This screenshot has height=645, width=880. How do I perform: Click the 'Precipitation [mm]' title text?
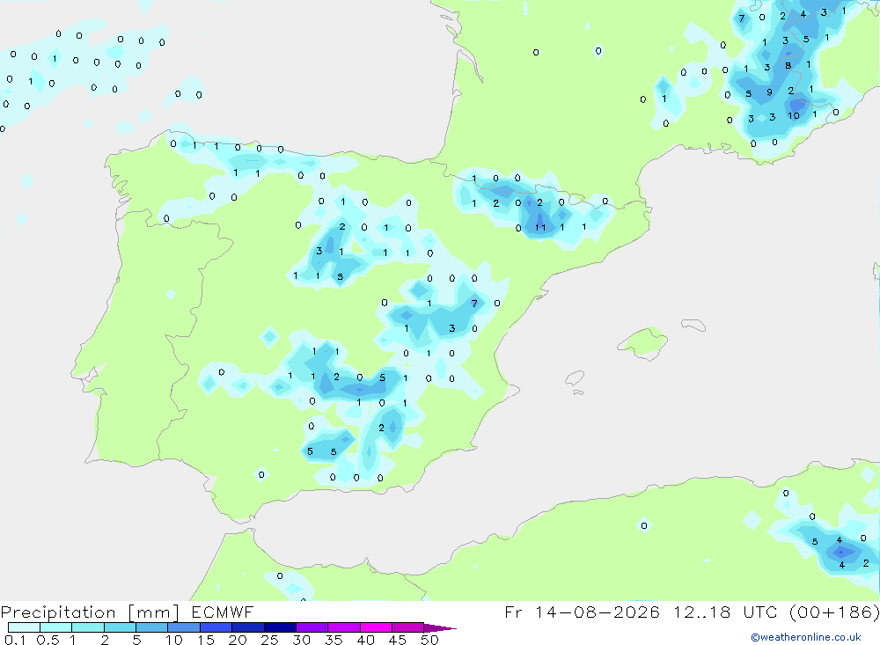(90, 612)
